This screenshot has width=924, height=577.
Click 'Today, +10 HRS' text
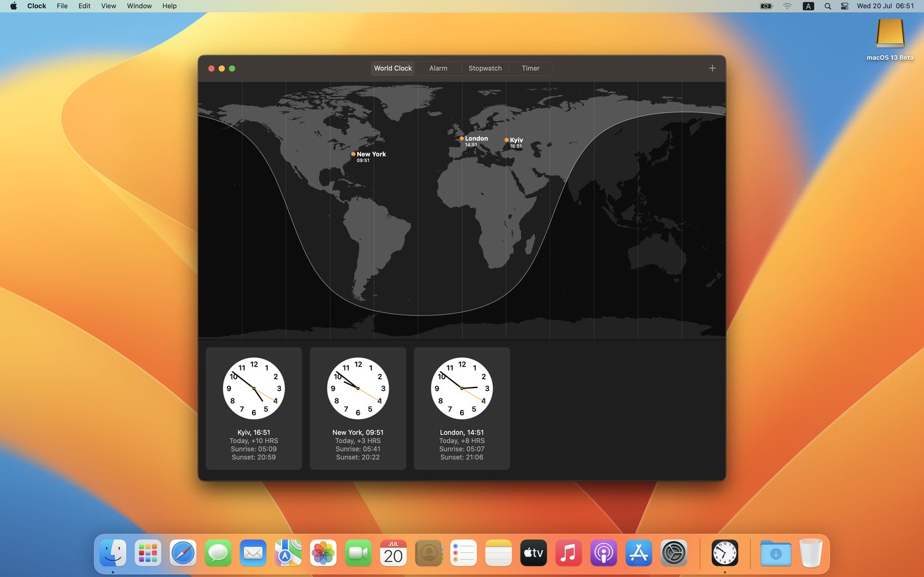(x=254, y=441)
